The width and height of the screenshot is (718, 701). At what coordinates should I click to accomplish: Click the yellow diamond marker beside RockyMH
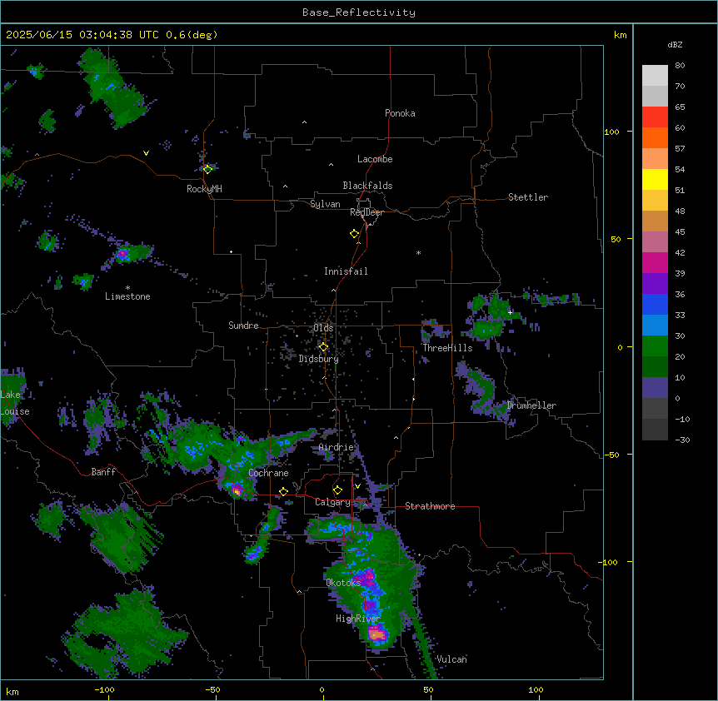(x=207, y=169)
